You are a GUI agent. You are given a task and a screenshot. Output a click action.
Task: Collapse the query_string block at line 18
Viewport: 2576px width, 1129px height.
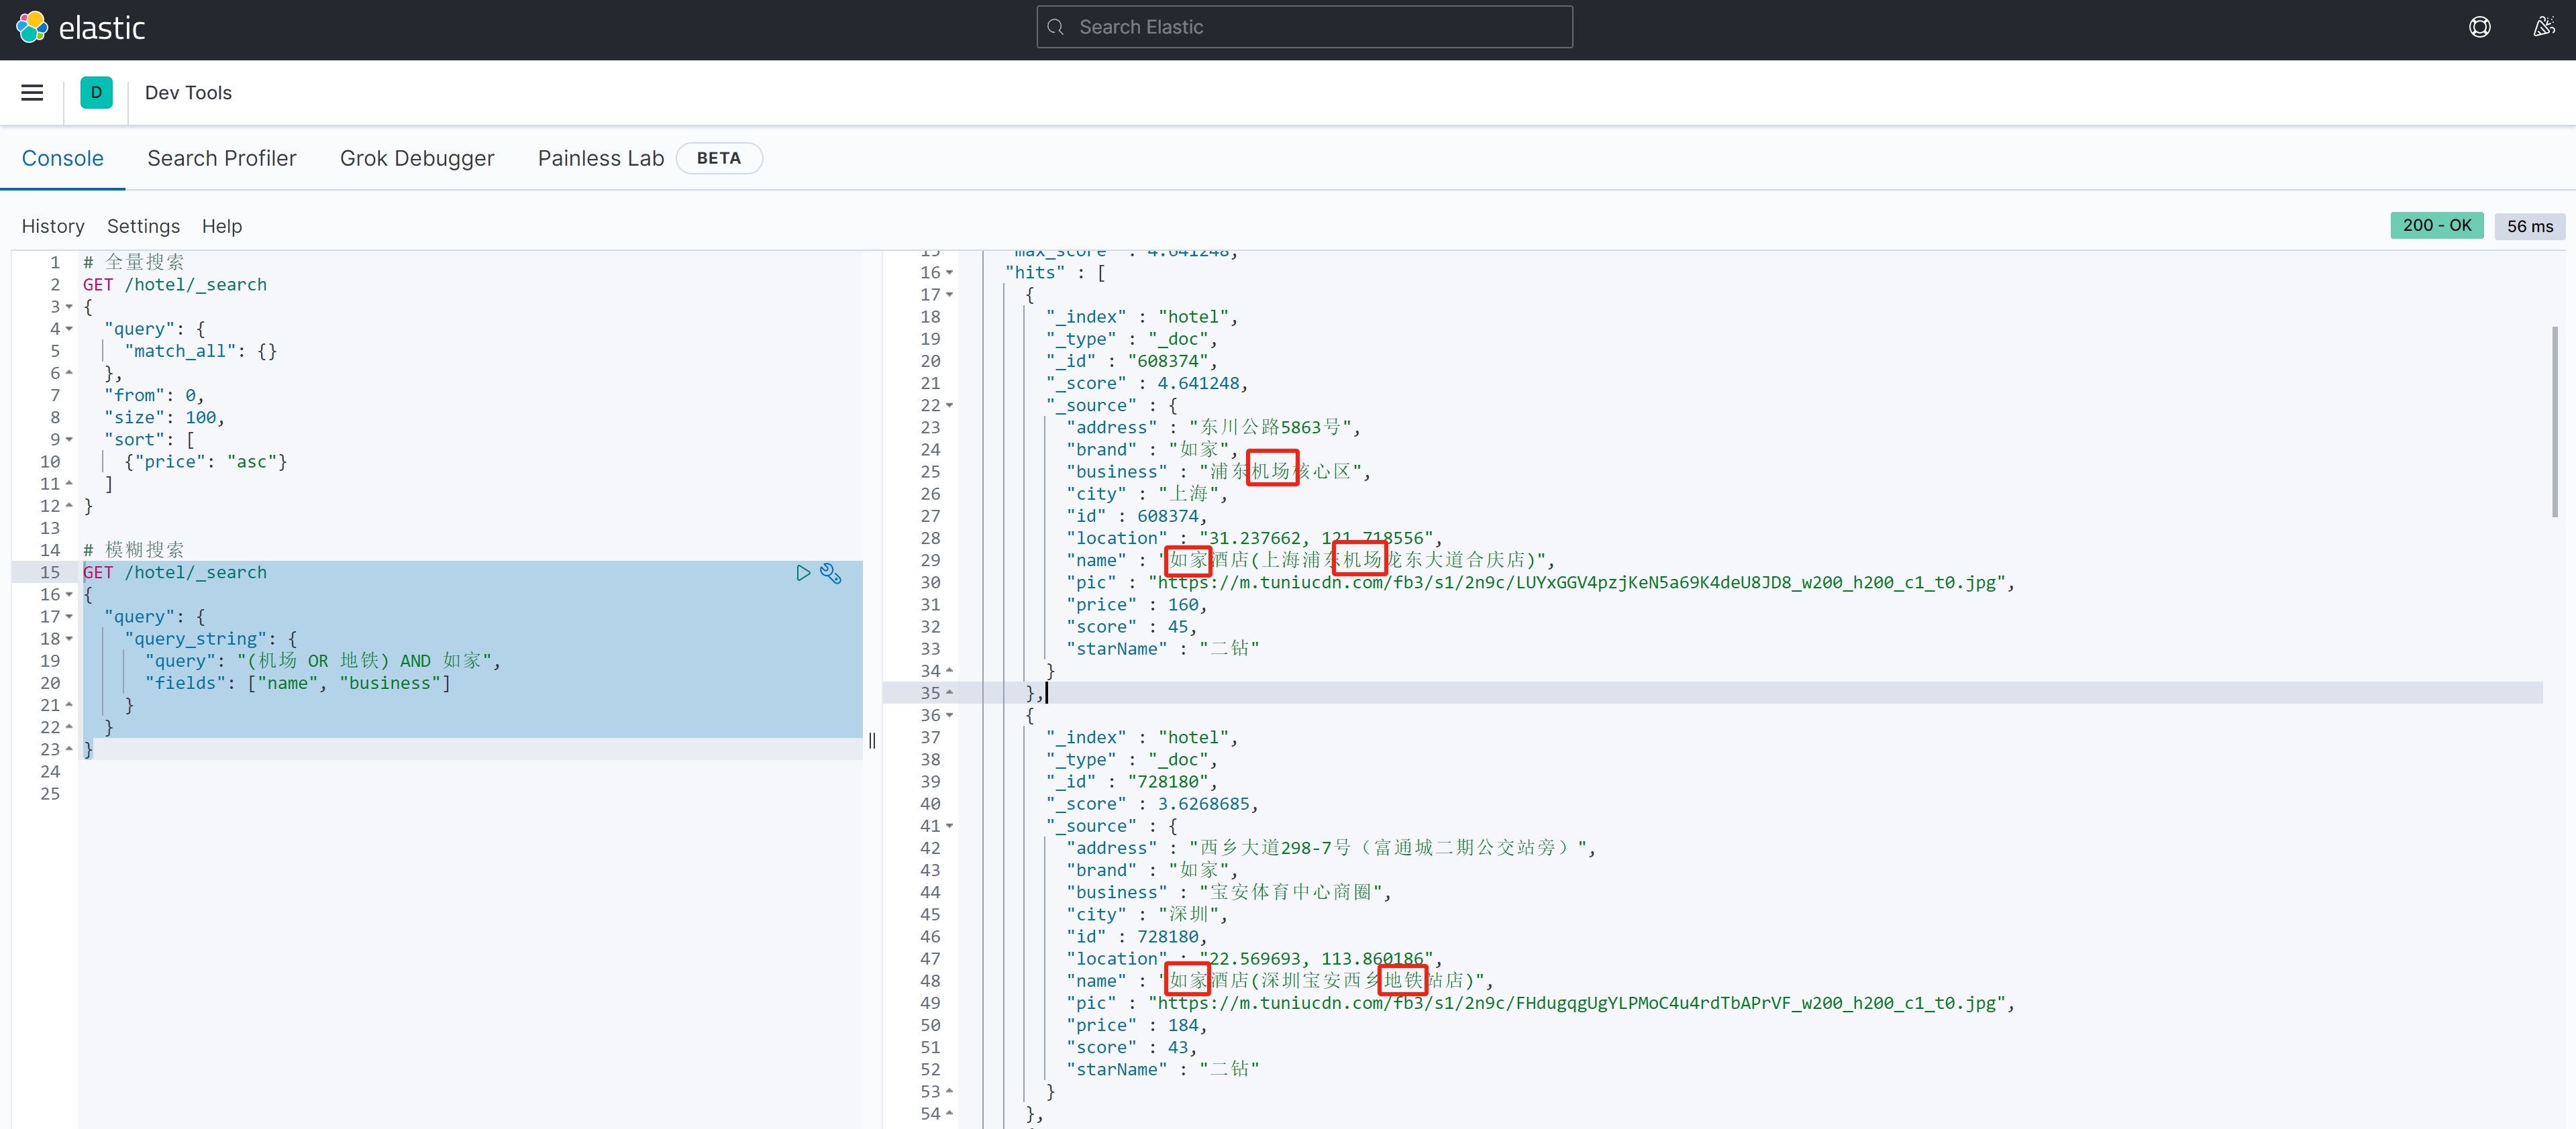(x=69, y=639)
